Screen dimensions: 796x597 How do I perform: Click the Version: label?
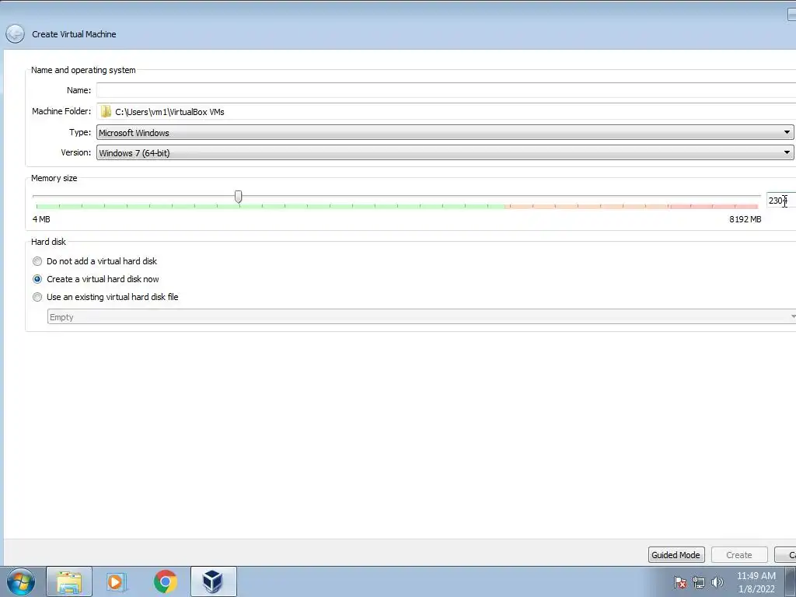pos(75,152)
